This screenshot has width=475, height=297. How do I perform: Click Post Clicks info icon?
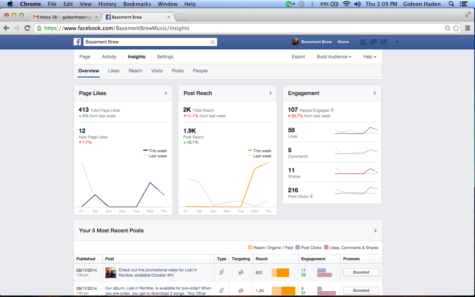click(x=311, y=196)
